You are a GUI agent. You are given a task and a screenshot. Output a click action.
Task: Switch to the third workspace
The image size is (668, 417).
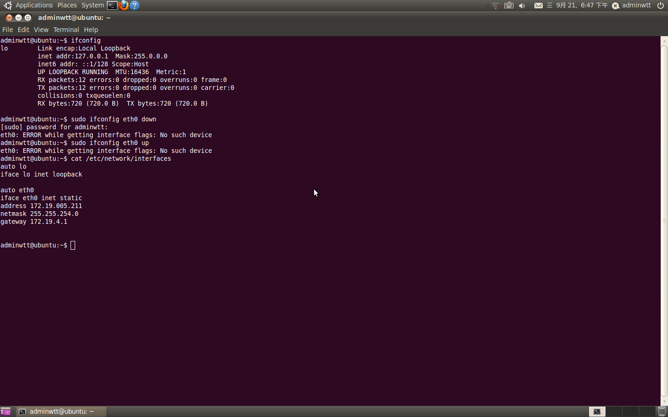(x=630, y=411)
